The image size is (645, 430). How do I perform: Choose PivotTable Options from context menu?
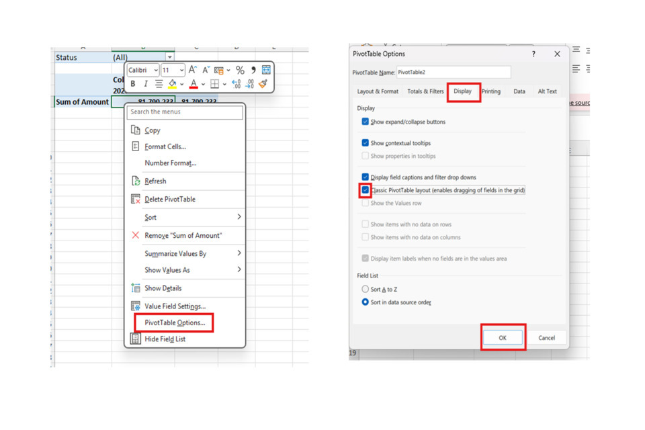point(174,322)
